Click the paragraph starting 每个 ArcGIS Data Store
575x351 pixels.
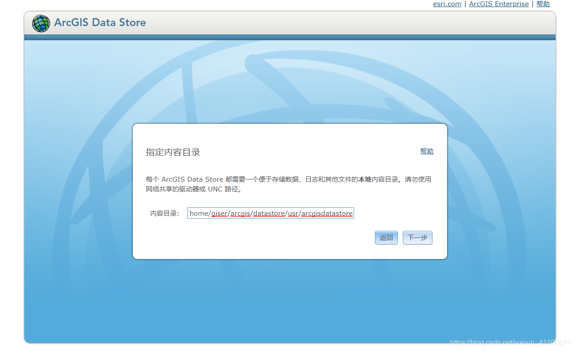pyautogui.click(x=289, y=184)
